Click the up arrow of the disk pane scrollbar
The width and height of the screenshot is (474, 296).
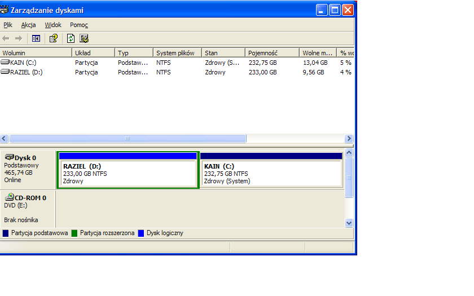tap(349, 153)
